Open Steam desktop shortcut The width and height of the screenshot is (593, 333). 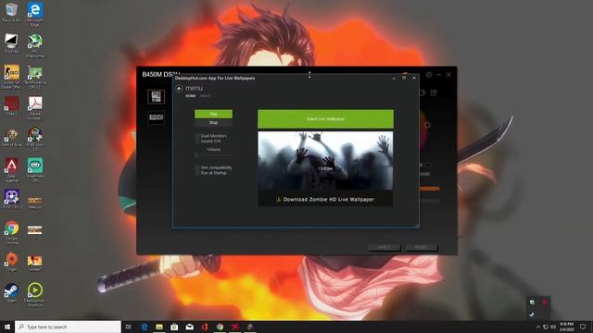11,292
